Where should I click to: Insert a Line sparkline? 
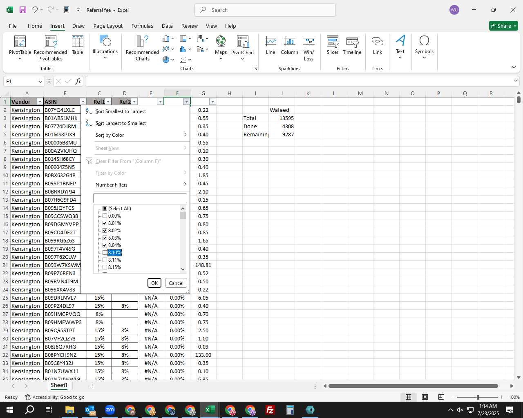click(270, 45)
